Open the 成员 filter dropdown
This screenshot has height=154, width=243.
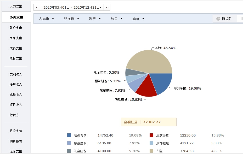click(x=138, y=19)
